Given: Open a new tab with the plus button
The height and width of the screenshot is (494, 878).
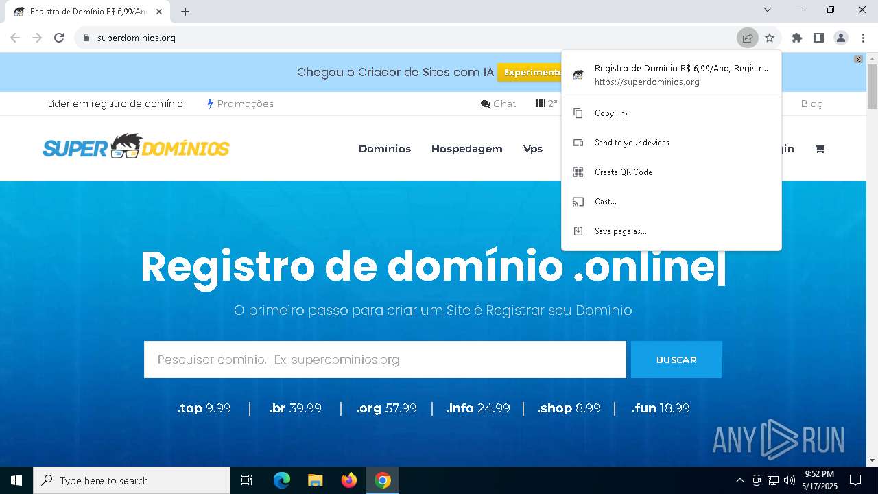Looking at the screenshot, I should click(185, 12).
